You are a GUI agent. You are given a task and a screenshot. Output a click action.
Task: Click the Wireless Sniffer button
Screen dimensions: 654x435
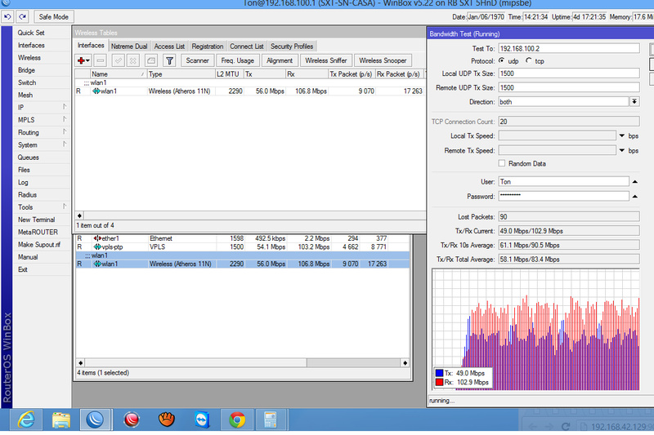click(326, 60)
